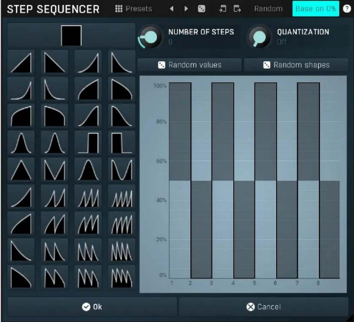Click the Quantization knob
Viewport: 354px width, 322px height.
(x=259, y=37)
